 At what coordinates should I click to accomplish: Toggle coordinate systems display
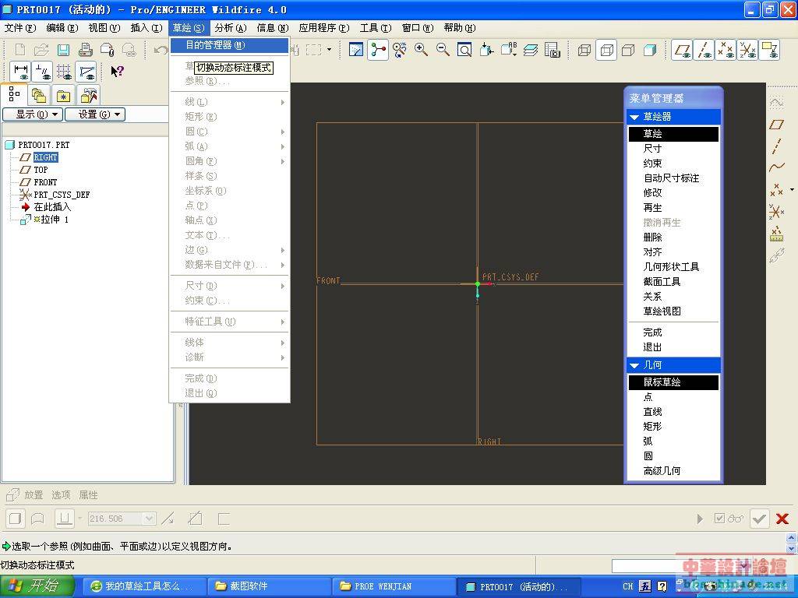coord(747,50)
